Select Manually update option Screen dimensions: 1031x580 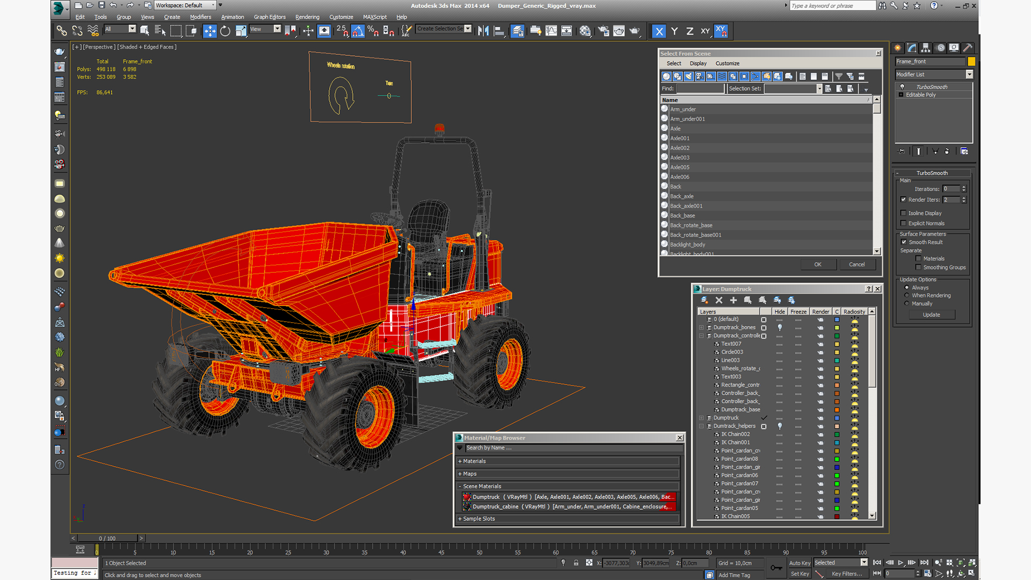[x=907, y=304]
